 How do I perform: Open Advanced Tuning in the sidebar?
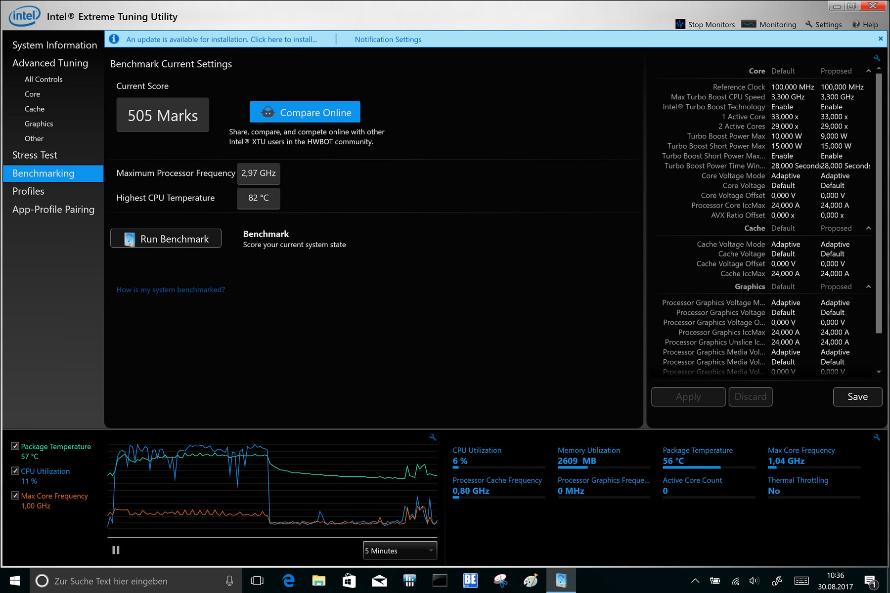(50, 63)
